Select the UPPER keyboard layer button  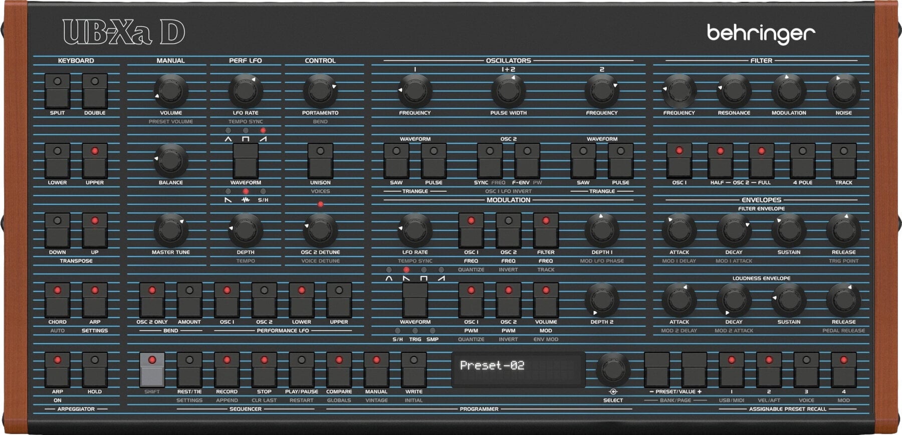point(95,161)
